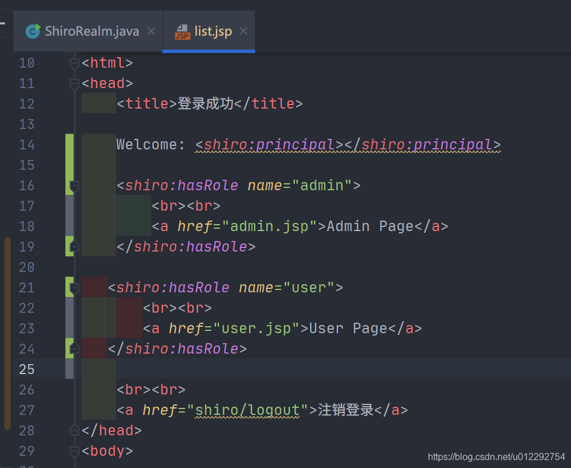Click the JSP file icon on list.jsp tab
The width and height of the screenshot is (571, 468).
tap(182, 32)
